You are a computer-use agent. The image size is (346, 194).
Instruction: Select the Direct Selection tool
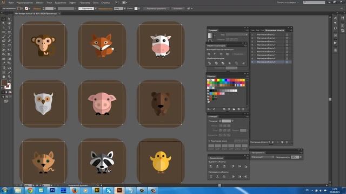[9, 19]
